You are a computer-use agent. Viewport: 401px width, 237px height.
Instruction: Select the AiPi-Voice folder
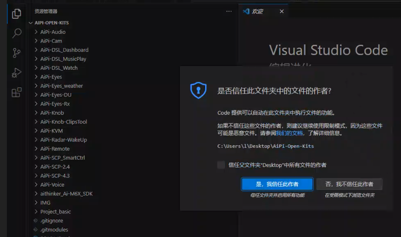click(52, 185)
